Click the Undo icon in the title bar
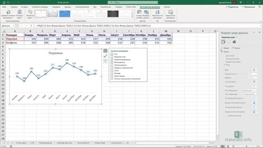 click(8, 2)
